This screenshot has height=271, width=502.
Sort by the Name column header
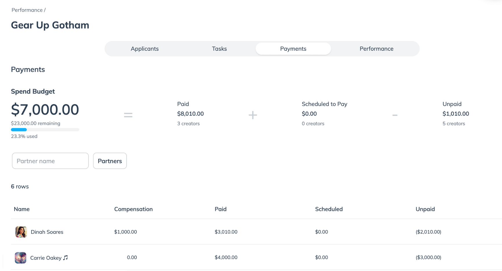coord(22,209)
